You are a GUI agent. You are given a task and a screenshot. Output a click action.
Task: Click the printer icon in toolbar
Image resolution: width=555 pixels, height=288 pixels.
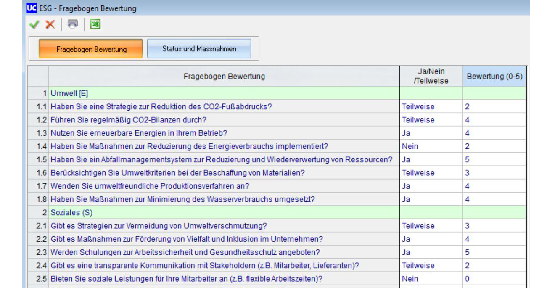[73, 25]
